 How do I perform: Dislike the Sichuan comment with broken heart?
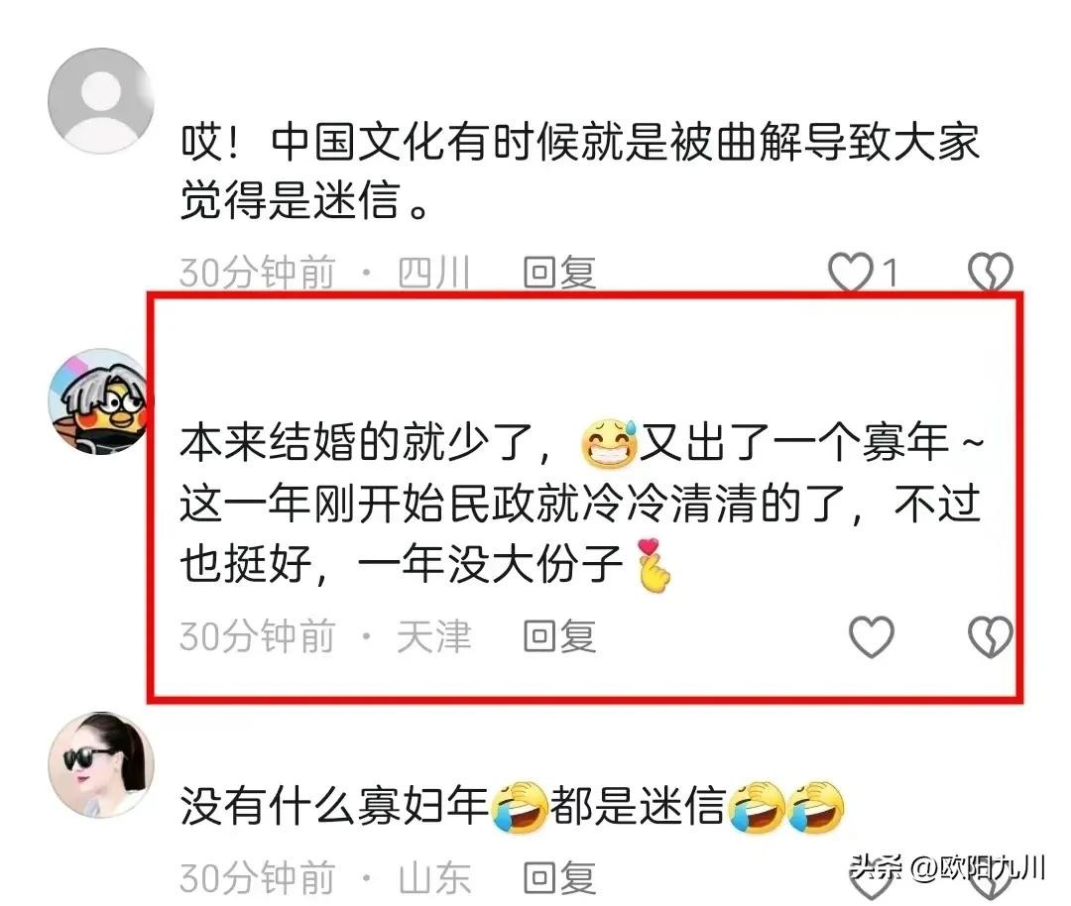click(x=990, y=272)
